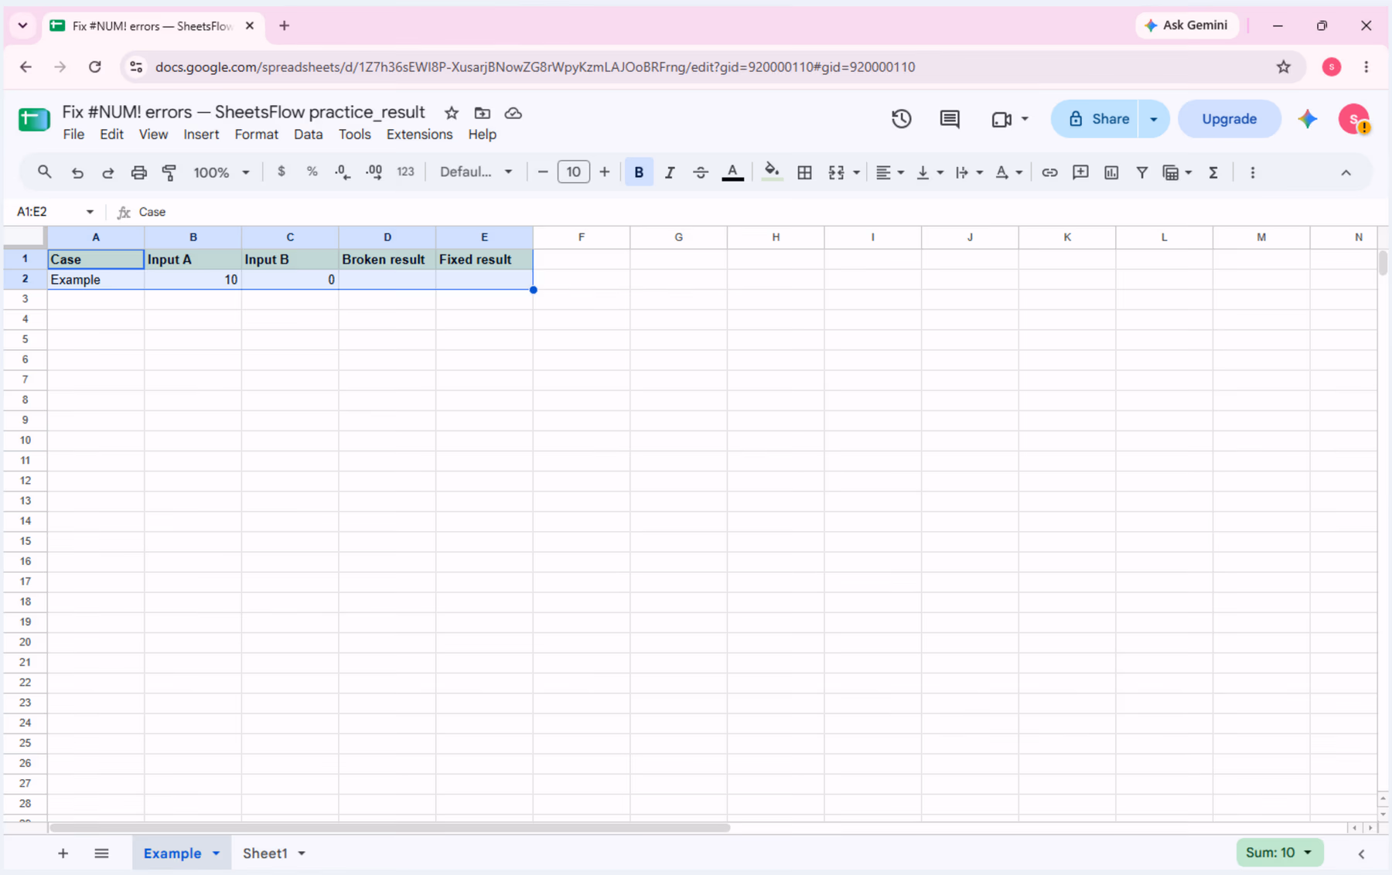Image resolution: width=1392 pixels, height=875 pixels.
Task: Click the search menus magnifier icon
Action: pos(44,172)
